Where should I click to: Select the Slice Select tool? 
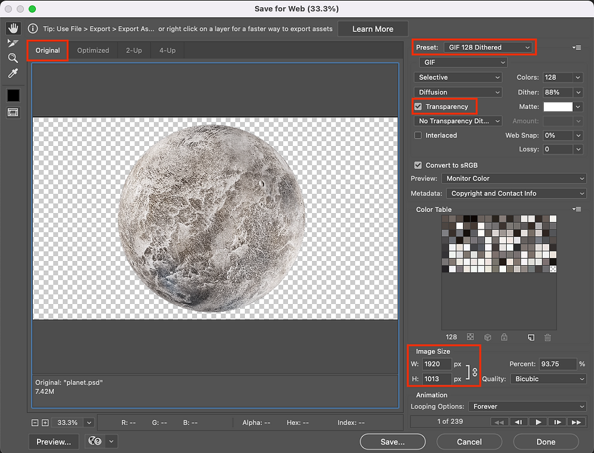pyautogui.click(x=13, y=43)
